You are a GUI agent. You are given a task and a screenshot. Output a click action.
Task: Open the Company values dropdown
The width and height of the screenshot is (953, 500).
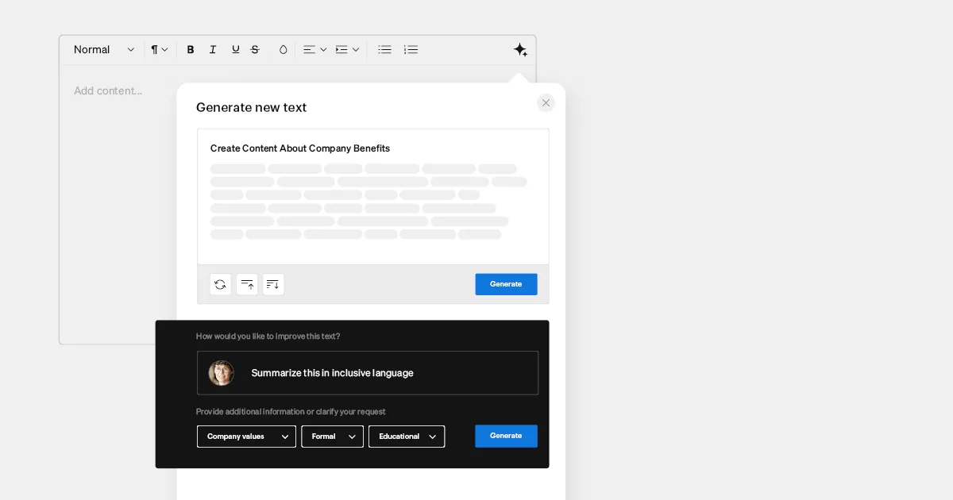246,437
